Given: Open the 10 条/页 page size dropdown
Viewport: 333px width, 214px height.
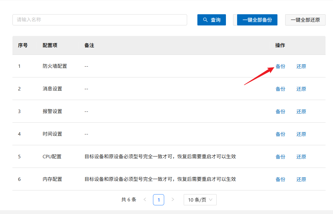Looking at the screenshot, I should 200,200.
